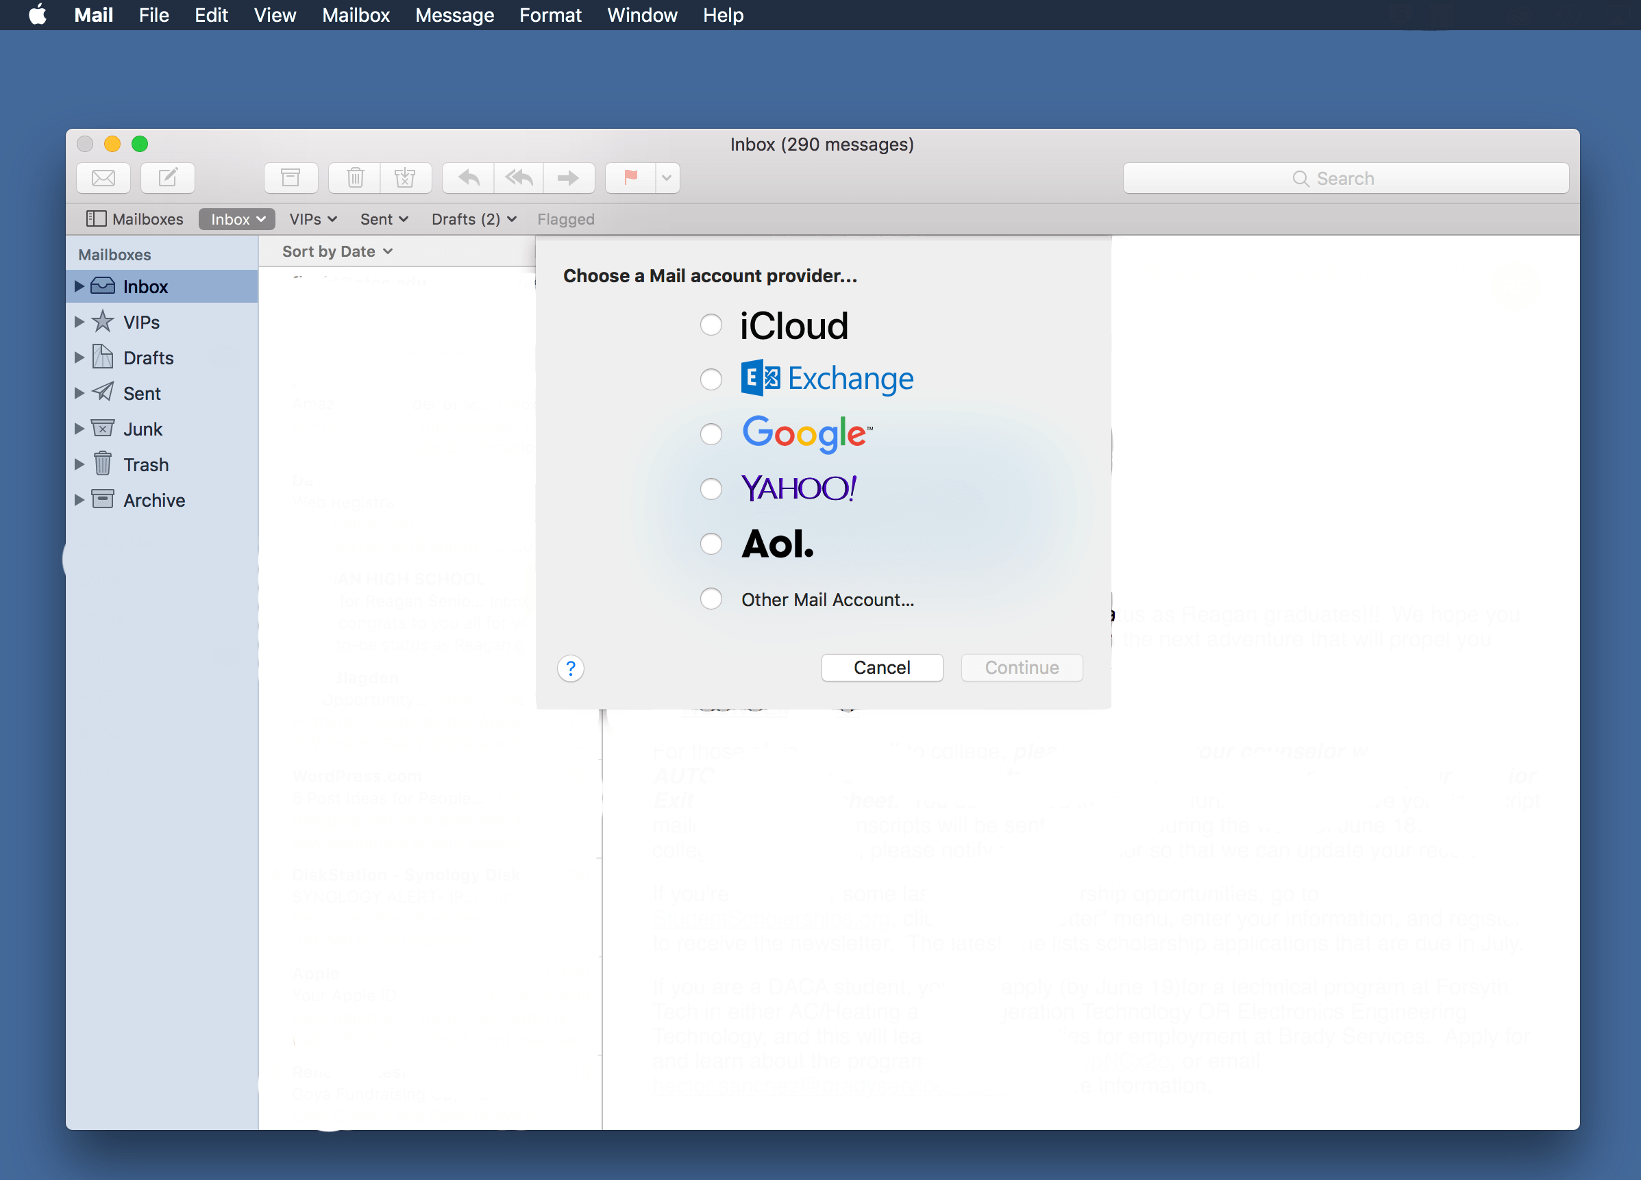Click the Exchange word label

850,379
